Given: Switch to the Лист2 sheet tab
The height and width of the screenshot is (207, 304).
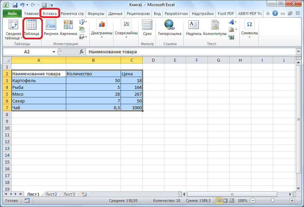Looking at the screenshot, I should click(50, 194).
